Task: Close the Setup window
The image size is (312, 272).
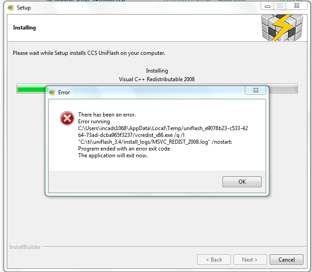Action: [297, 6]
